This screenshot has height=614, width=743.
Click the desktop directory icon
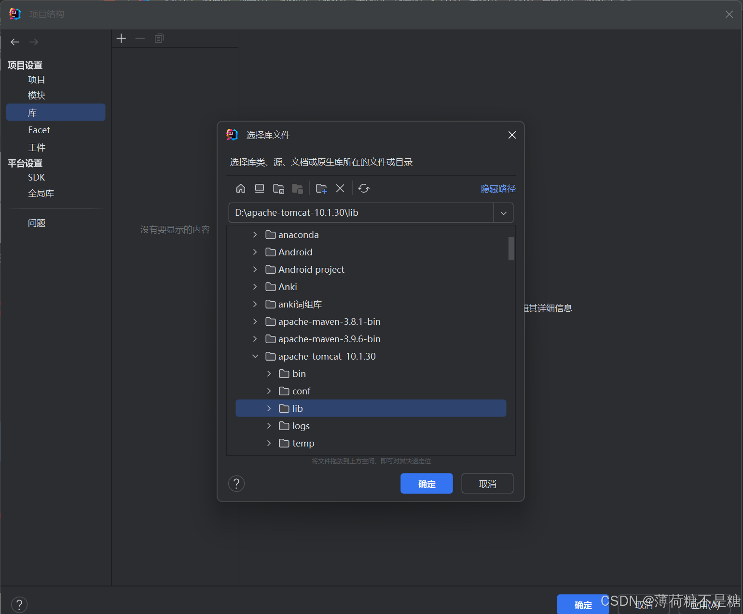click(260, 188)
